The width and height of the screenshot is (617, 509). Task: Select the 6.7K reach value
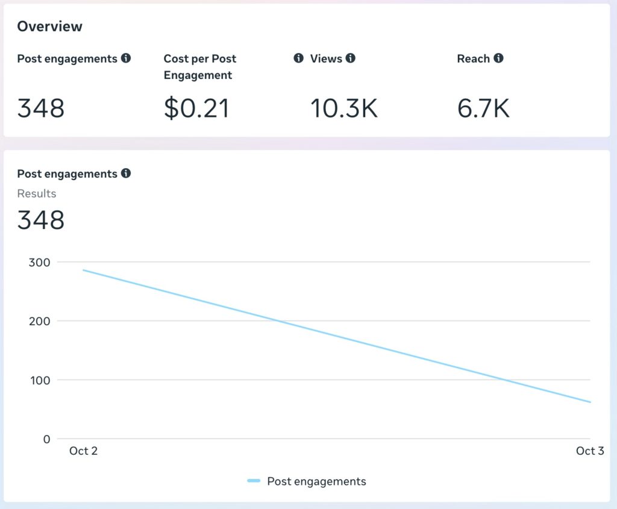(483, 108)
